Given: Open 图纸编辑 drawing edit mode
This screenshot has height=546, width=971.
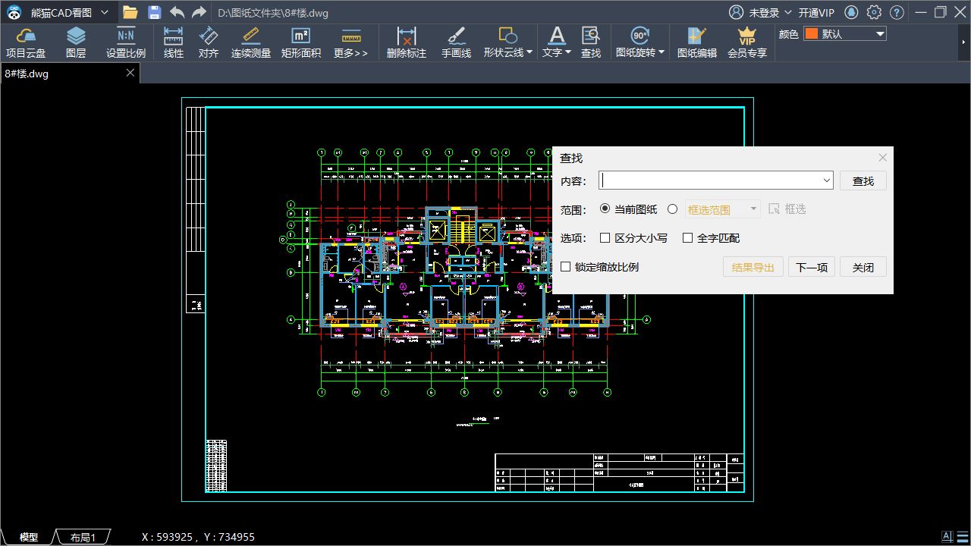Looking at the screenshot, I should point(696,42).
